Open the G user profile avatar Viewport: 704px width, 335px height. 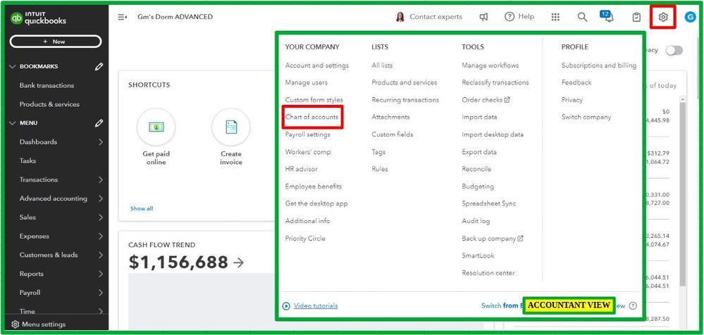[689, 17]
